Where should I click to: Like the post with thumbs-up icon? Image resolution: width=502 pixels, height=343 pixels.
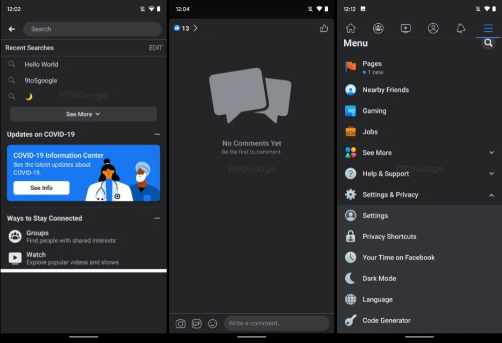[x=324, y=29]
